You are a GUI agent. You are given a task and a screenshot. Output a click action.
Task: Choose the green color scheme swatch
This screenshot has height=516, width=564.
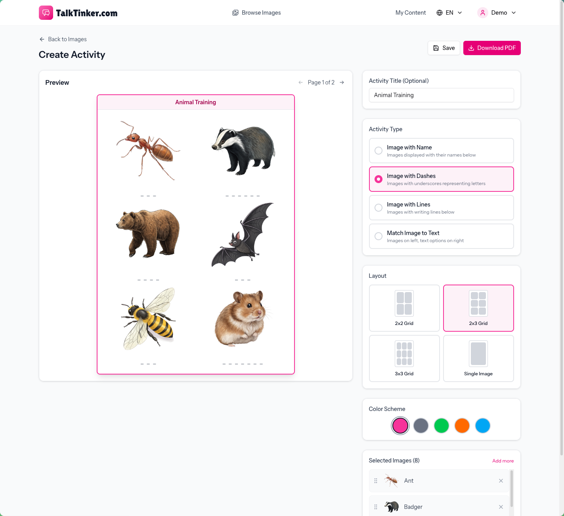coord(442,426)
